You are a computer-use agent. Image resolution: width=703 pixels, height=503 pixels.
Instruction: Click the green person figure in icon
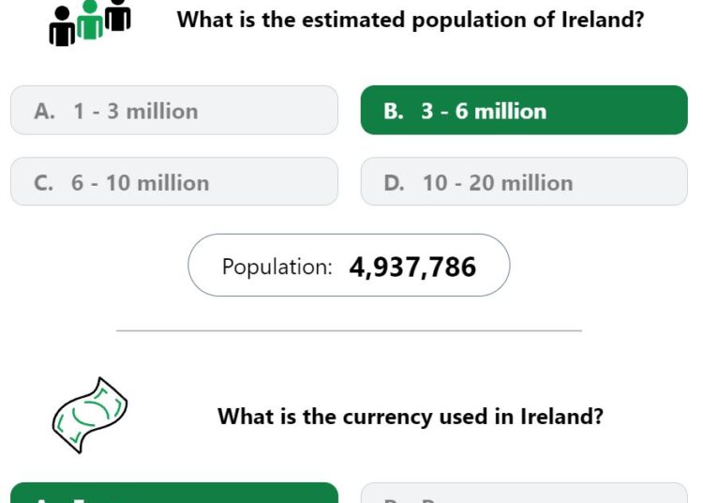click(90, 21)
